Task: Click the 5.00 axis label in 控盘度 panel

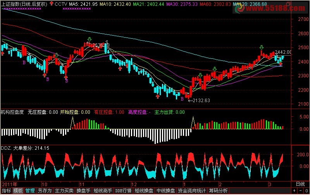Action: click(304, 116)
